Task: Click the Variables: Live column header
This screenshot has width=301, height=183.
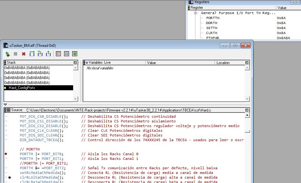Action: coord(116,63)
